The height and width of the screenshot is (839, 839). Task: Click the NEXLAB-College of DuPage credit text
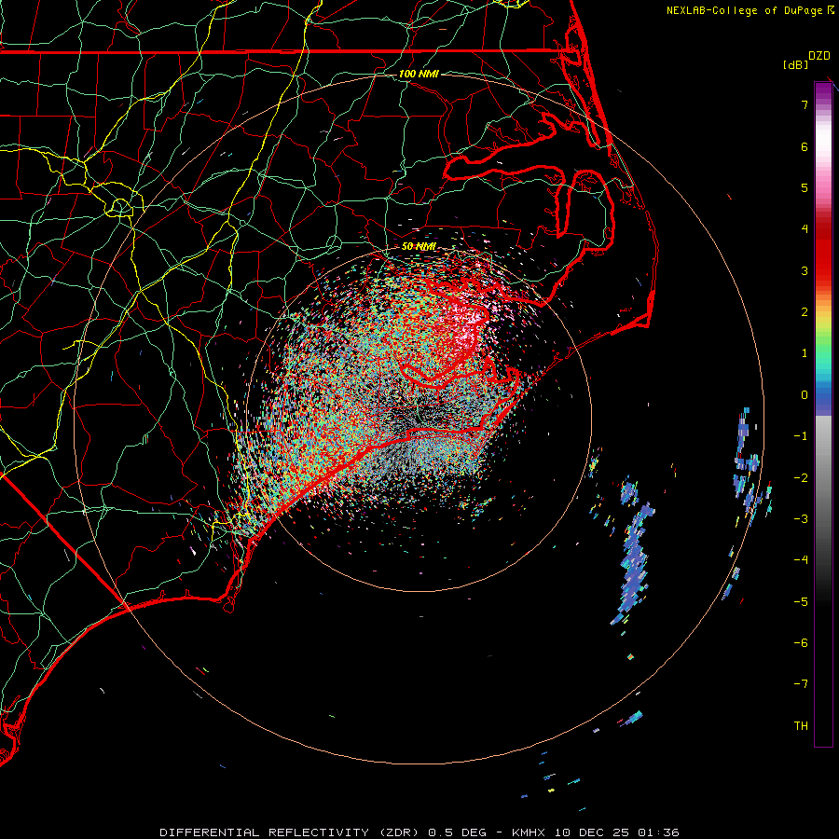[x=744, y=10]
